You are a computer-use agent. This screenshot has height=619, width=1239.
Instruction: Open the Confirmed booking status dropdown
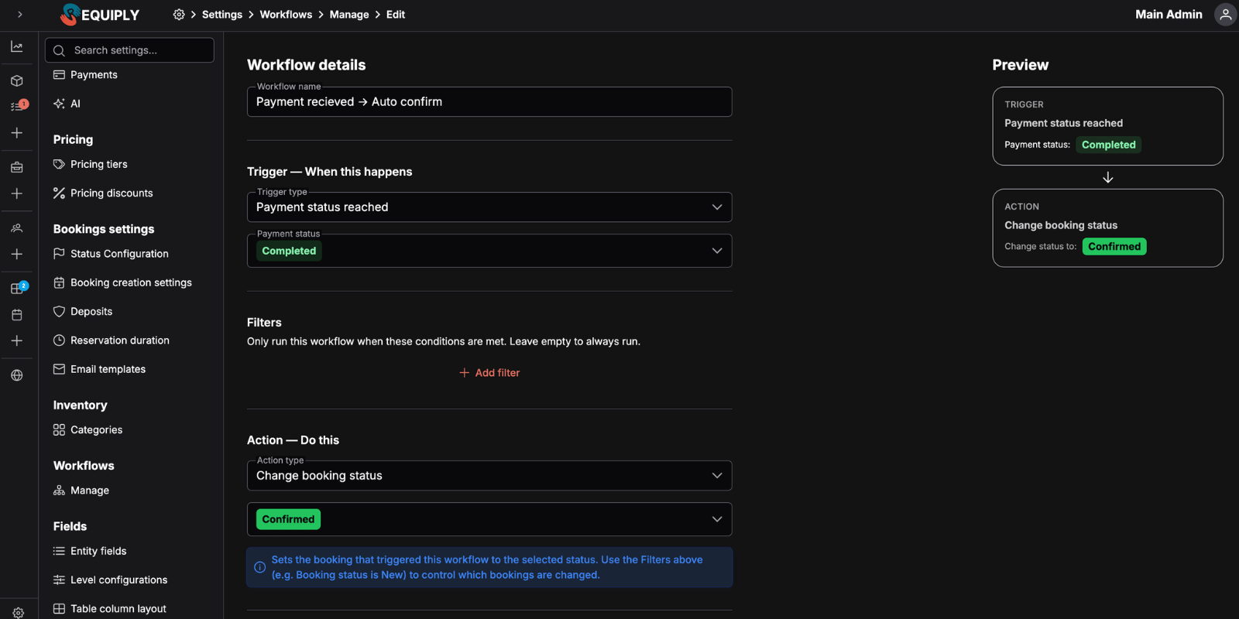[489, 519]
